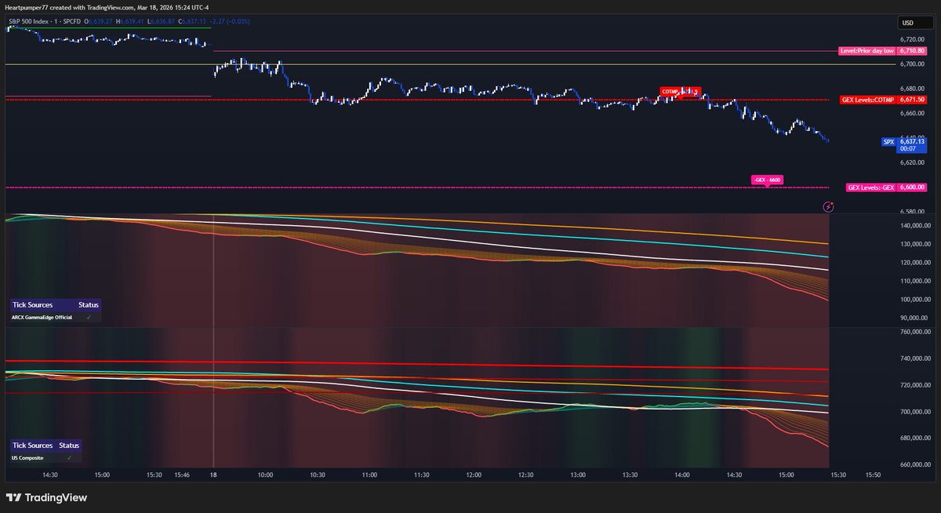Click the 6,671.50 price tag
This screenshot has height=513, width=941.
[913, 100]
